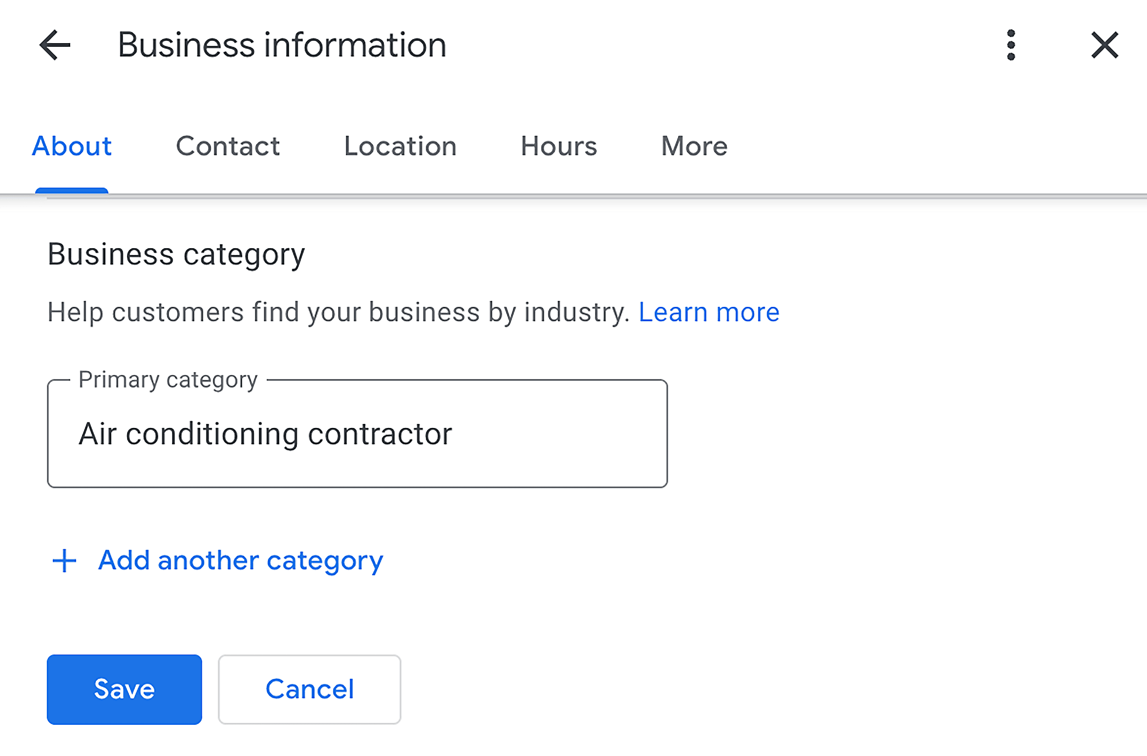Image resolution: width=1147 pixels, height=756 pixels.
Task: Click the plus icon beside Add another category
Action: 63,560
